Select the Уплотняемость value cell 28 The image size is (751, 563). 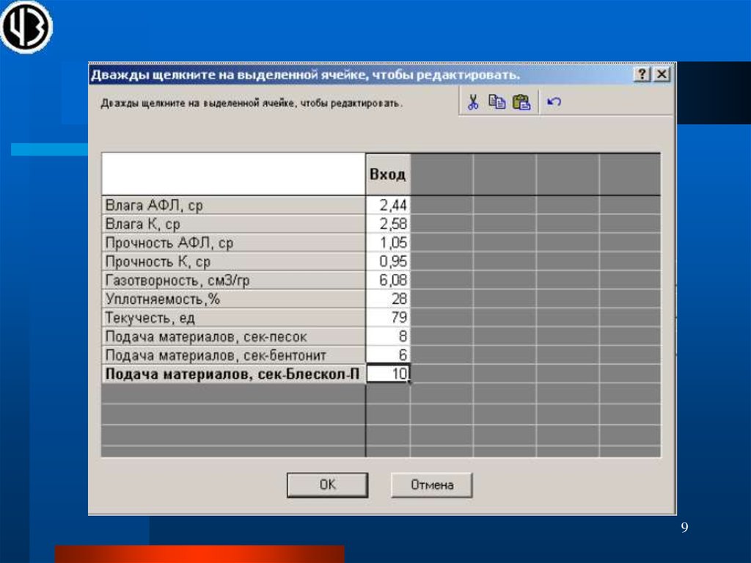(x=388, y=299)
